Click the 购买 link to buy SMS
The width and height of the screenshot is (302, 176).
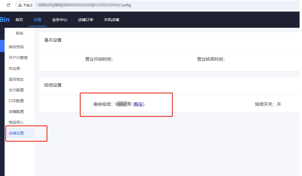(139, 104)
